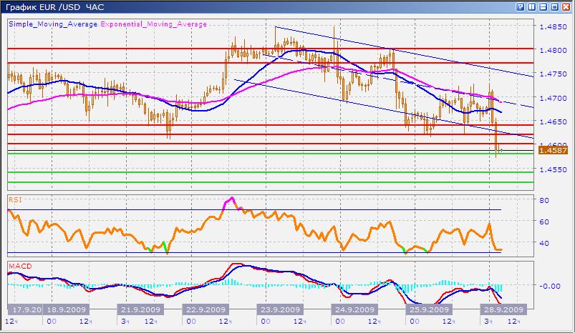Select the 17.9.20 date marker
The image size is (575, 333).
[x=26, y=310]
